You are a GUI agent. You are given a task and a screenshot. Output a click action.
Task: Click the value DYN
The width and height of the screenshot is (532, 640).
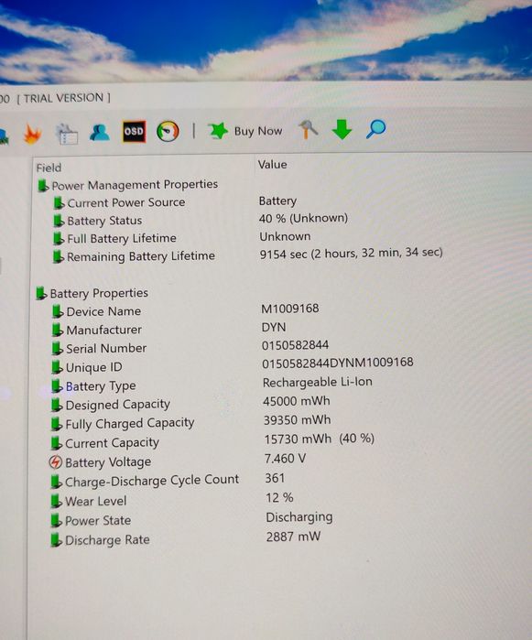click(x=274, y=328)
